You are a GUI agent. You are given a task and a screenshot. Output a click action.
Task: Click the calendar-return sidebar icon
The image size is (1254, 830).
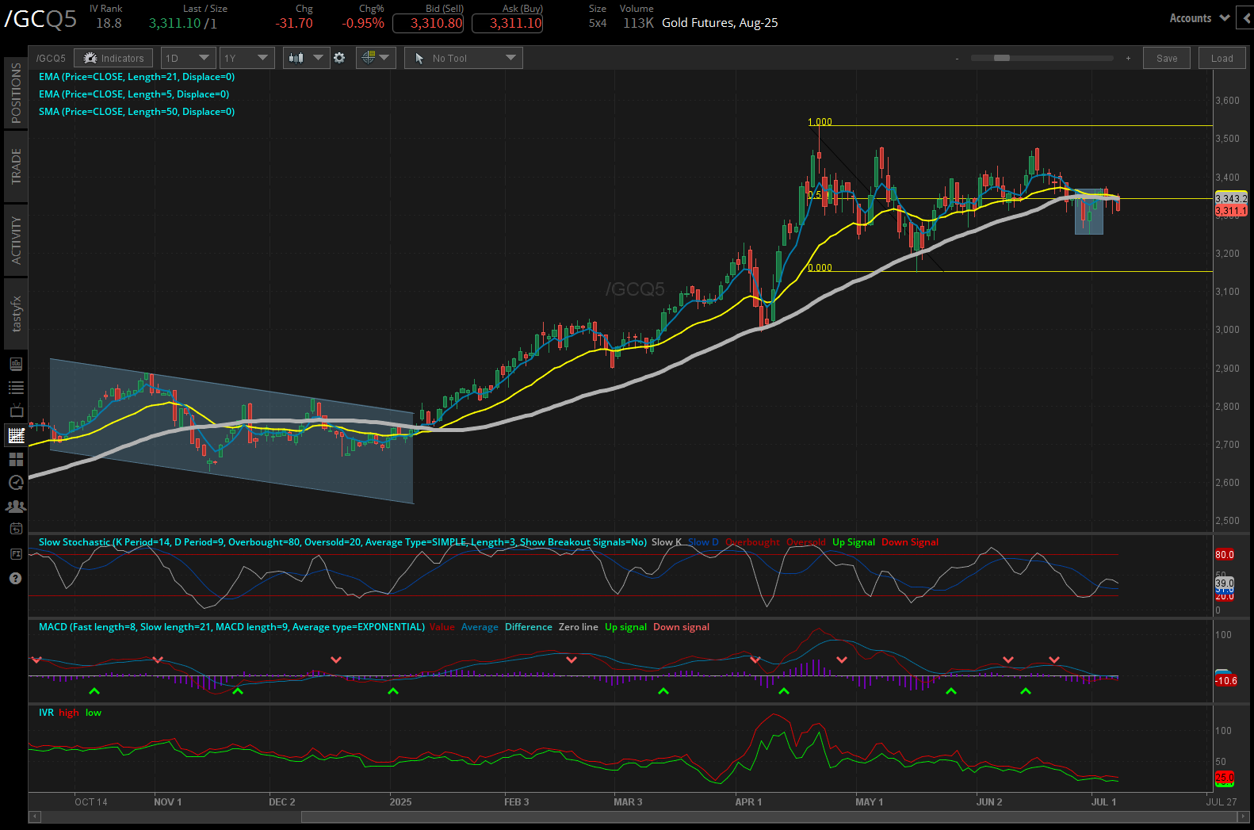(16, 529)
